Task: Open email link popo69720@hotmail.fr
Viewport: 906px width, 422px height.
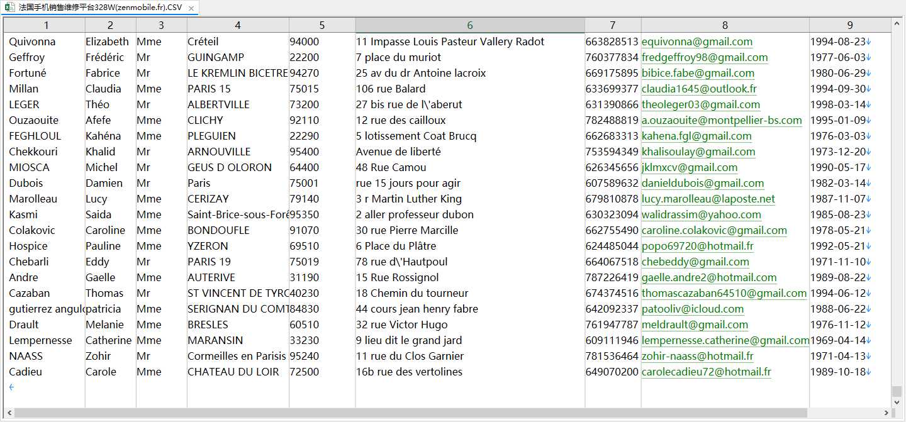Action: 698,246
